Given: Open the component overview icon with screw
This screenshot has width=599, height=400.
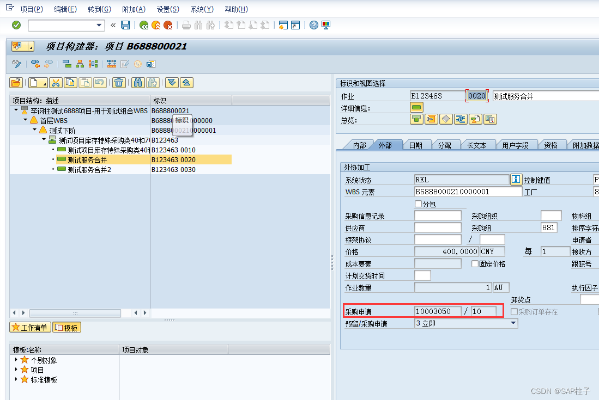Looking at the screenshot, I should tap(431, 119).
